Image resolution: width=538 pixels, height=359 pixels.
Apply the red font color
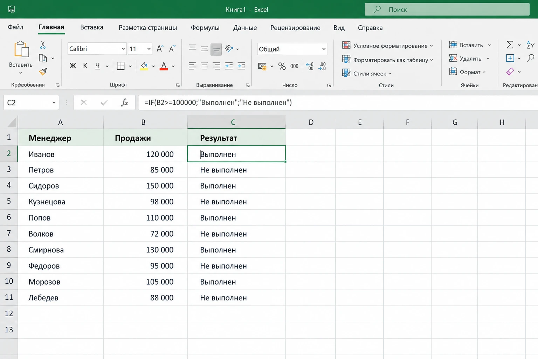coord(164,66)
